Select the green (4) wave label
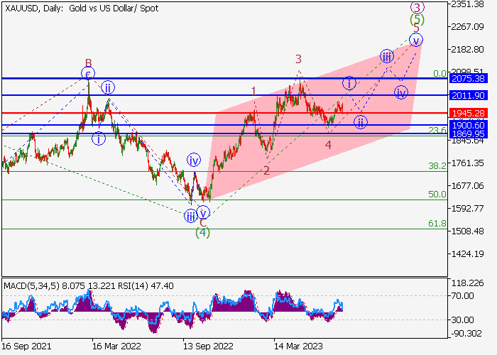This screenshot has width=497, height=355. click(202, 233)
